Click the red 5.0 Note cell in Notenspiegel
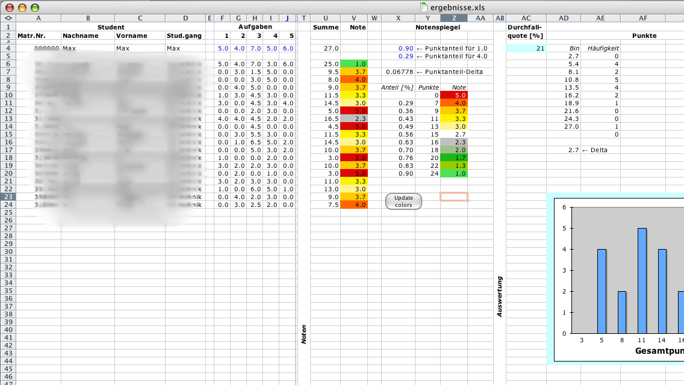This screenshot has width=684, height=385. point(453,95)
